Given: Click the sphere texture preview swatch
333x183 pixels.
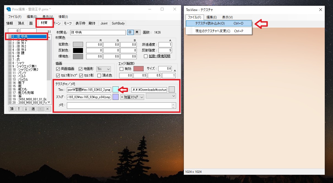Looking at the screenshot, I should [116, 97].
